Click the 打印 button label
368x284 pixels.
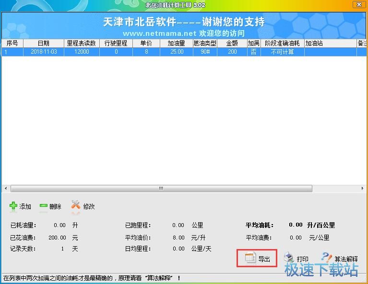[303, 259]
